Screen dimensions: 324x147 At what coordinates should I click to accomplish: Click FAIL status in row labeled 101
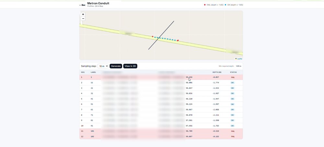(233, 131)
